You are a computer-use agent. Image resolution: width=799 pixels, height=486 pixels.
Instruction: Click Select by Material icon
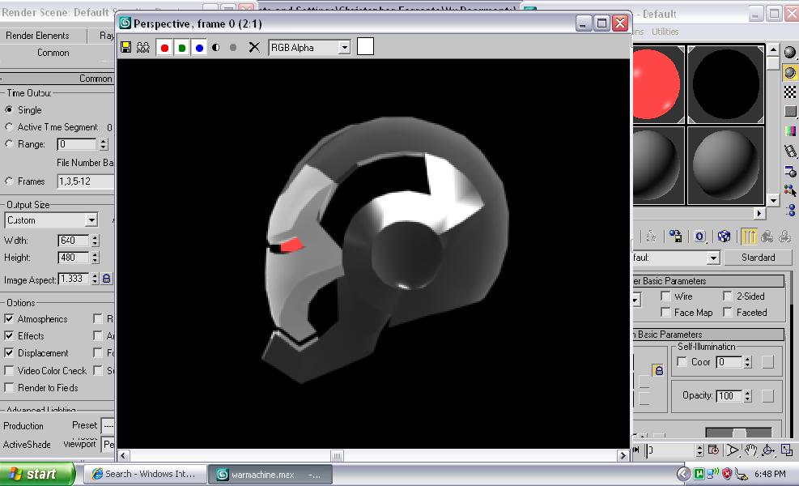click(x=790, y=190)
